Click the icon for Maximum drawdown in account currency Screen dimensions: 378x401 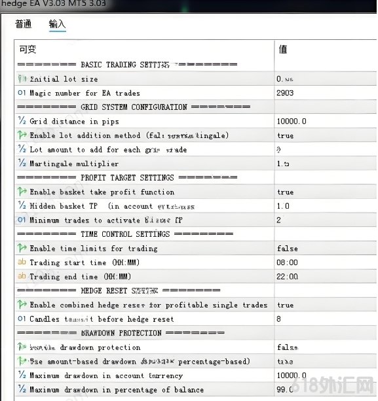[x=22, y=375]
